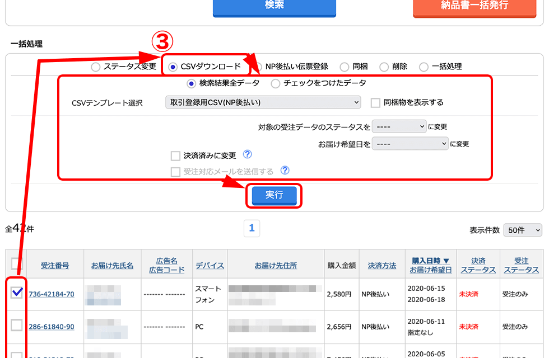Open the CSVテンプレート選択 dropdown
549x358 pixels.
pos(263,102)
